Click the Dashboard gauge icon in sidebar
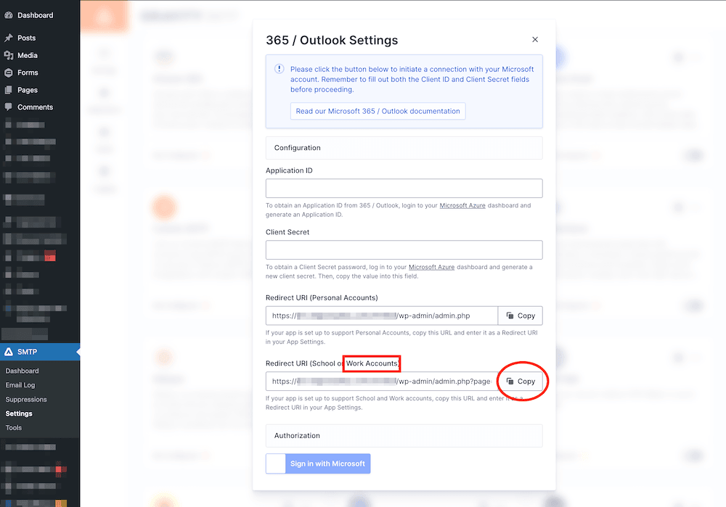Viewport: 726px width, 507px height. point(9,15)
